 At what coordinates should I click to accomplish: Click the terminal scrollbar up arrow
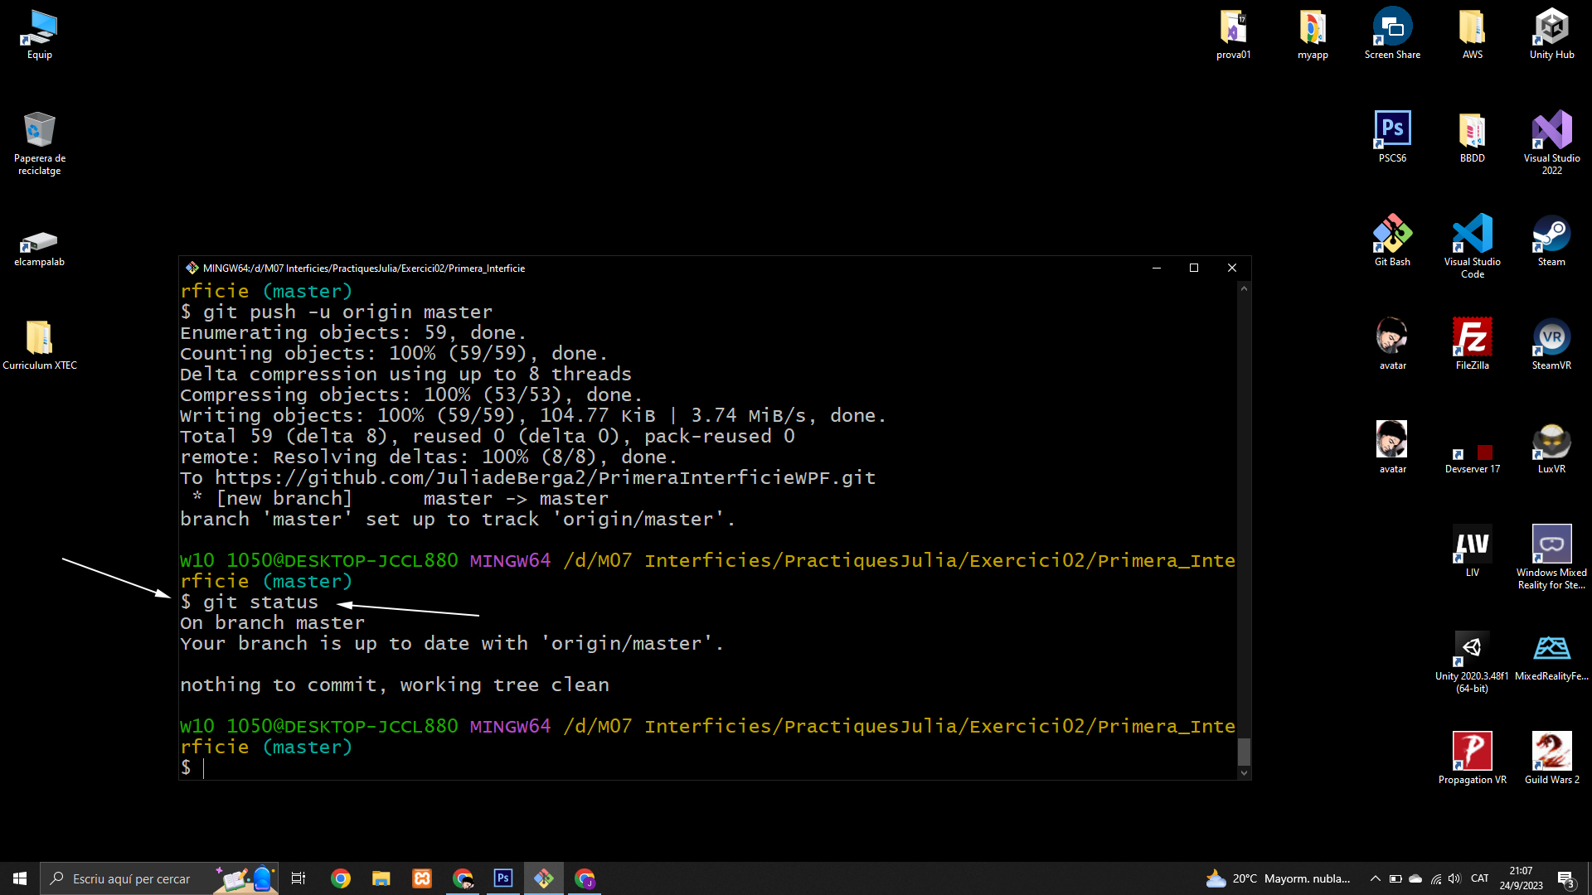click(1244, 288)
